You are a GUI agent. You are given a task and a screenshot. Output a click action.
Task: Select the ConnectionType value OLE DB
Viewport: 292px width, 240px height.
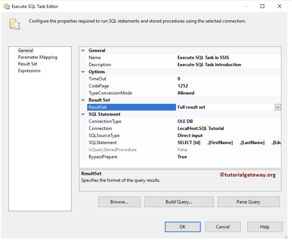tap(229, 121)
